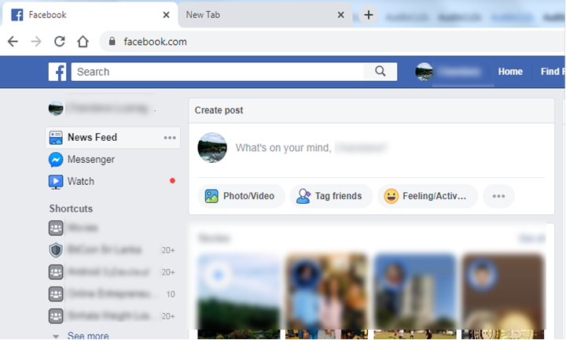Open the first story card
The image size is (566, 340).
[x=239, y=296]
